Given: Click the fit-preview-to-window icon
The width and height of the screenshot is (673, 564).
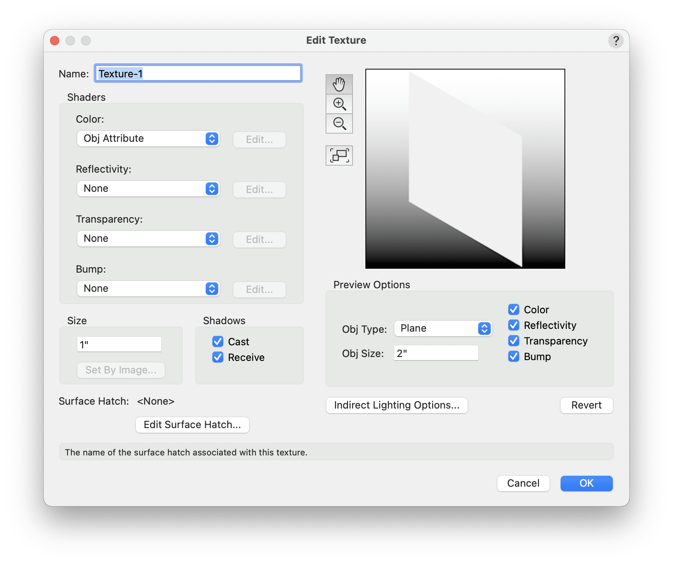Looking at the screenshot, I should (339, 155).
